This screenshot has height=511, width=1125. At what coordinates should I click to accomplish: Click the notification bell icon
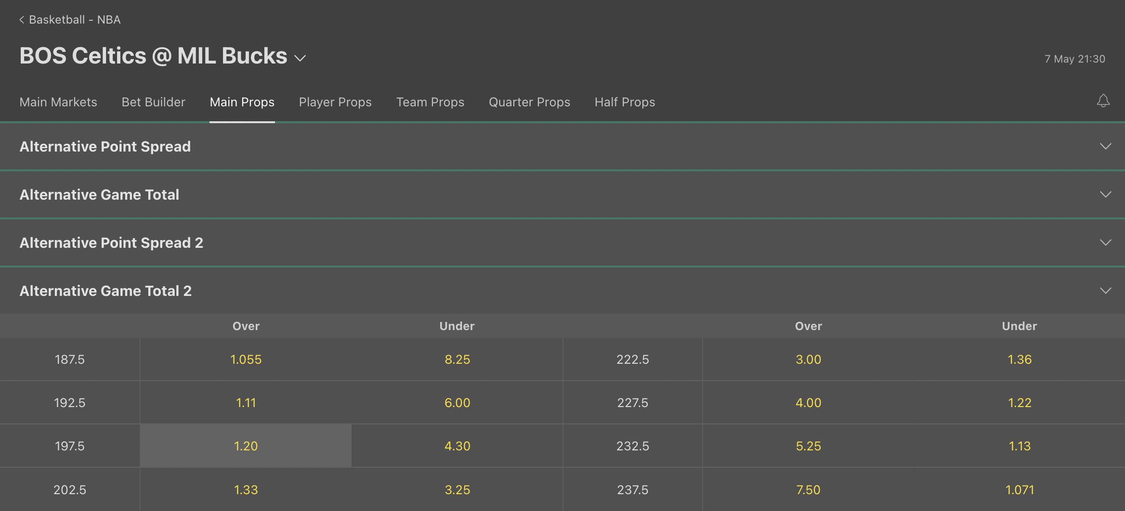point(1103,101)
